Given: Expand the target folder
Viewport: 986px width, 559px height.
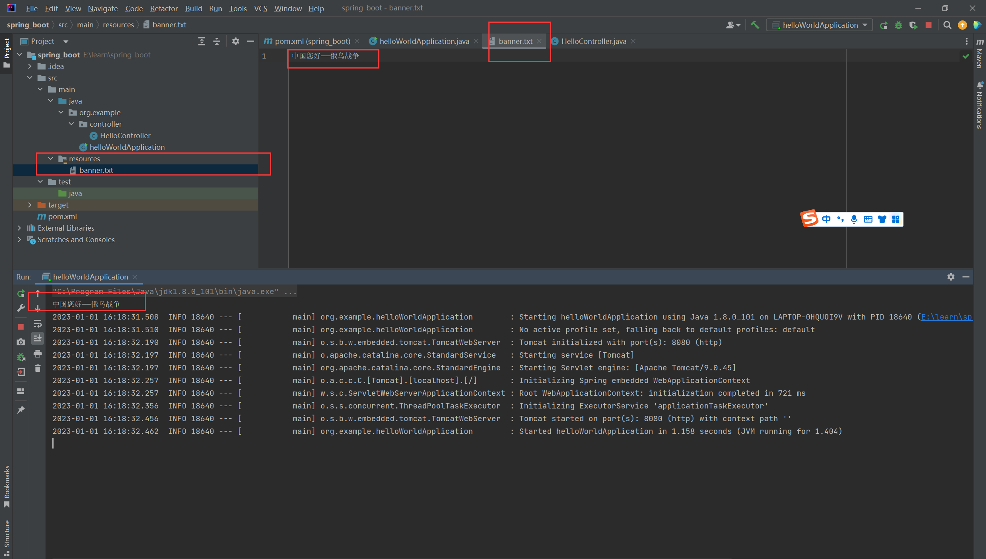Looking at the screenshot, I should coord(30,205).
